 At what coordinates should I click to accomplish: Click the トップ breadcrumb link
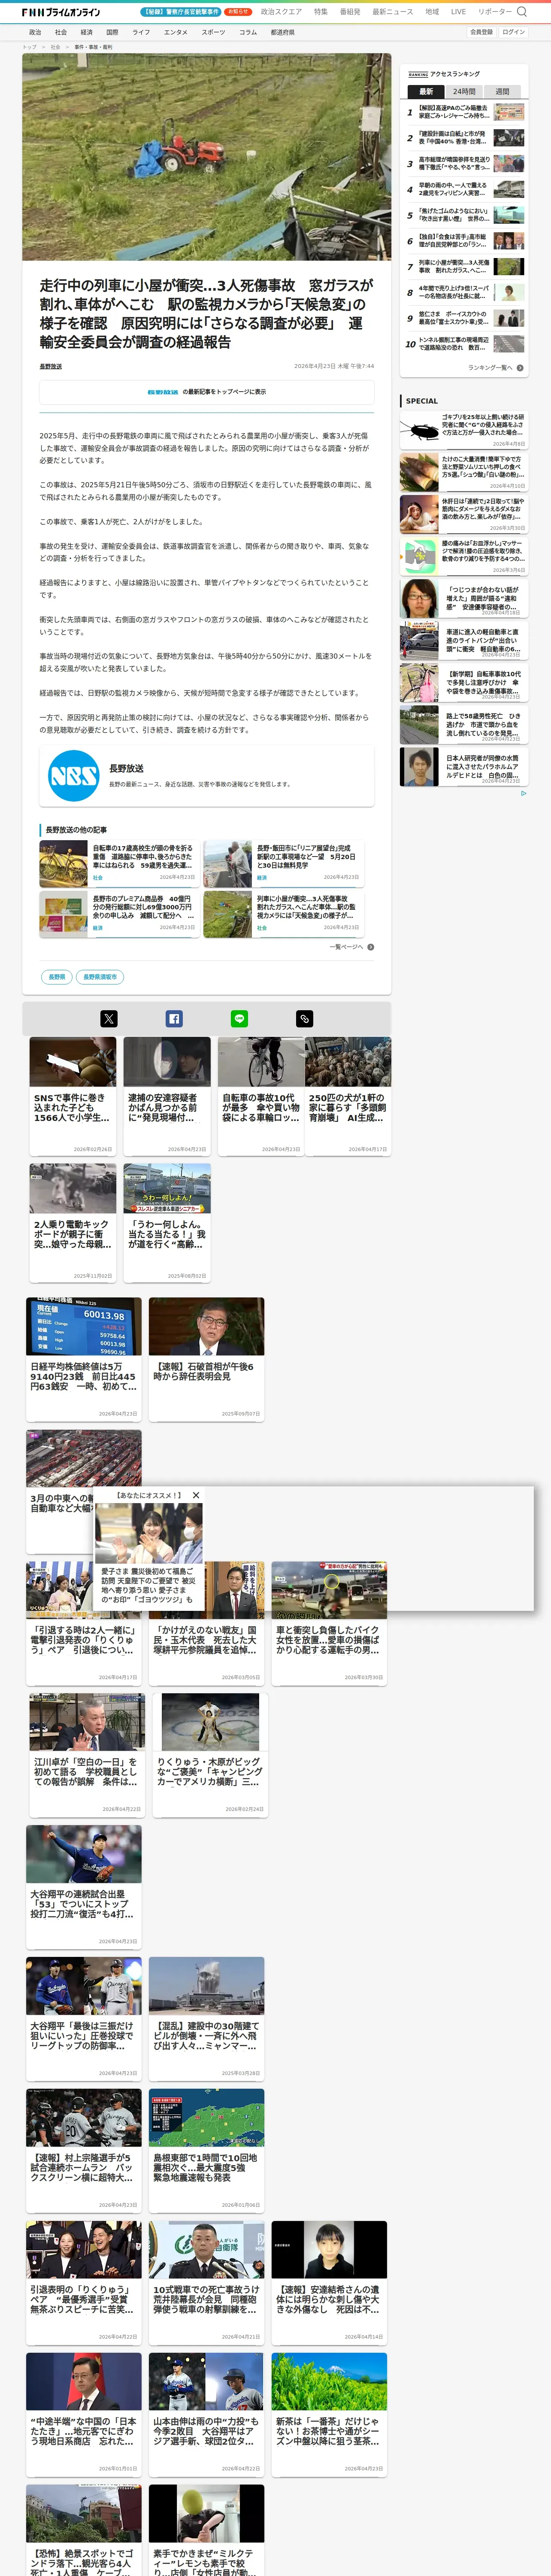(x=29, y=46)
